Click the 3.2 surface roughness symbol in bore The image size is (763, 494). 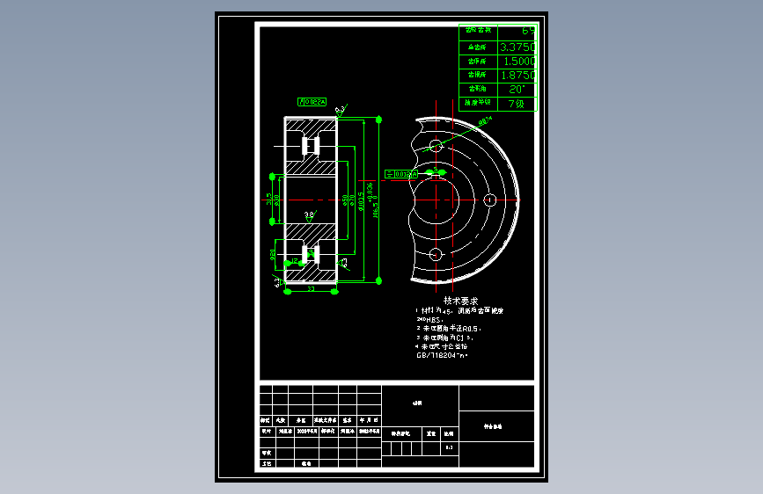310,216
